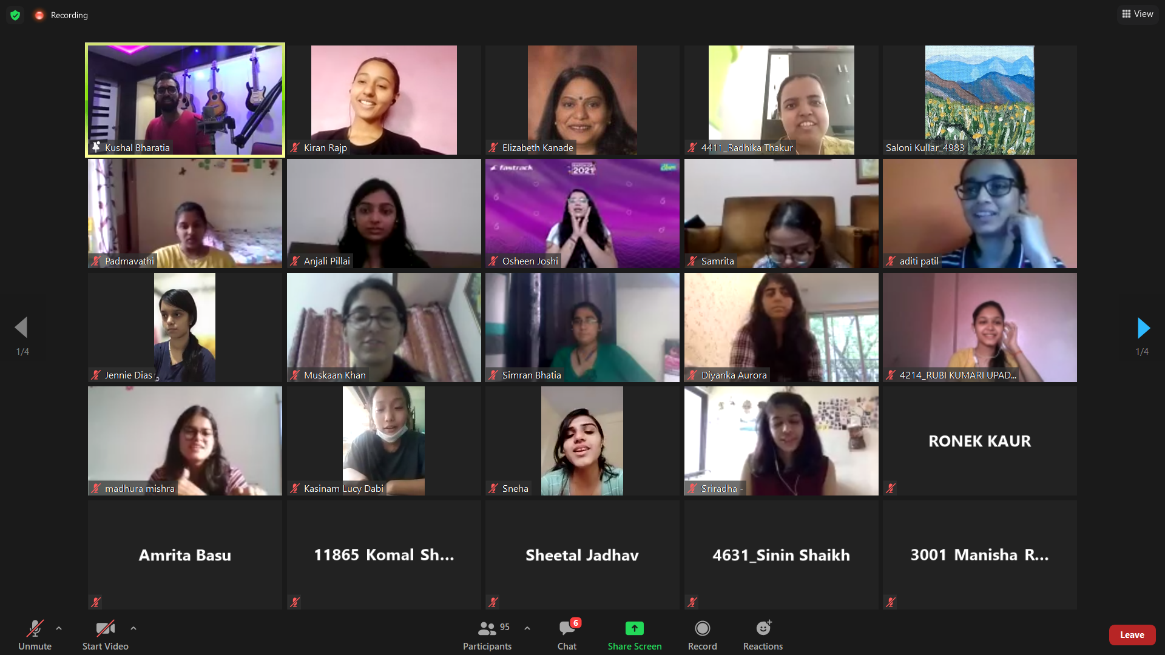1165x655 pixels.
Task: Click the pin icon on Kushal Bharatia
Action: [x=96, y=147]
